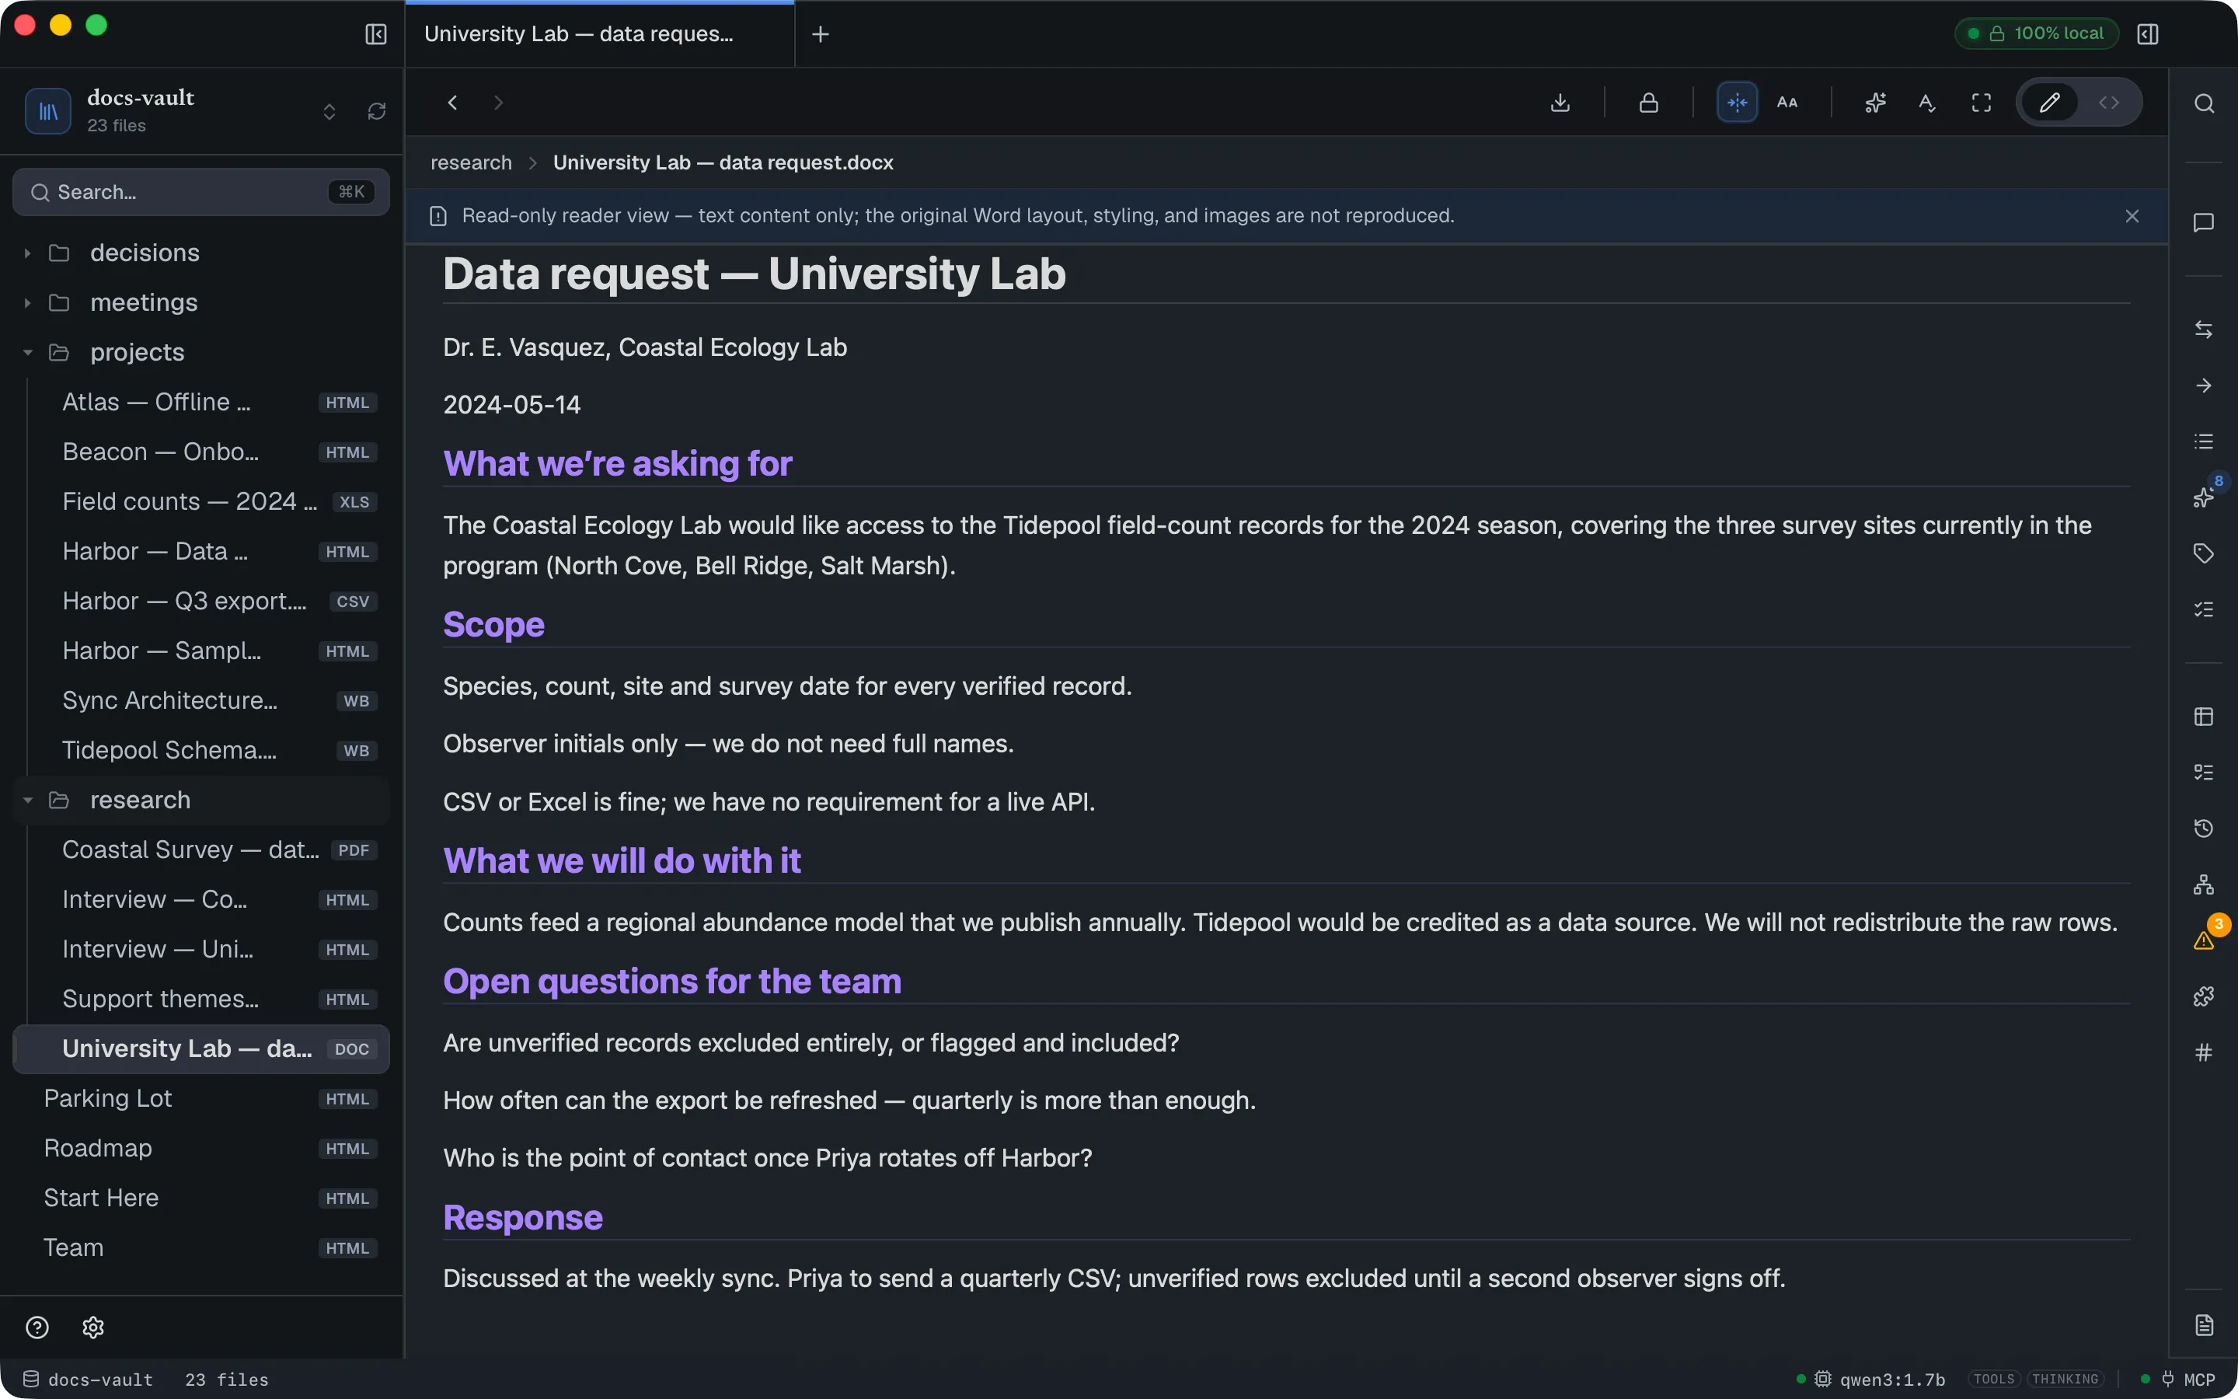Screen dimensions: 2238x1399
Task: Collapse the projects folder
Action: coord(201,353)
